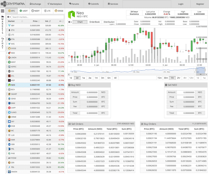Open the Chat sidebar speech icon
This screenshot has width=209, height=174.
click(x=2, y=39)
